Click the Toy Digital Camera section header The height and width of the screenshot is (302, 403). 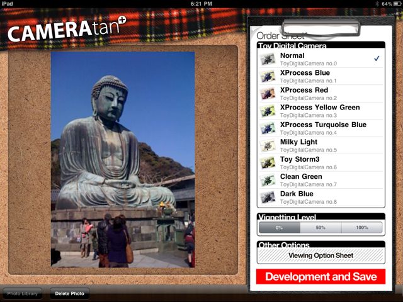pyautogui.click(x=321, y=45)
